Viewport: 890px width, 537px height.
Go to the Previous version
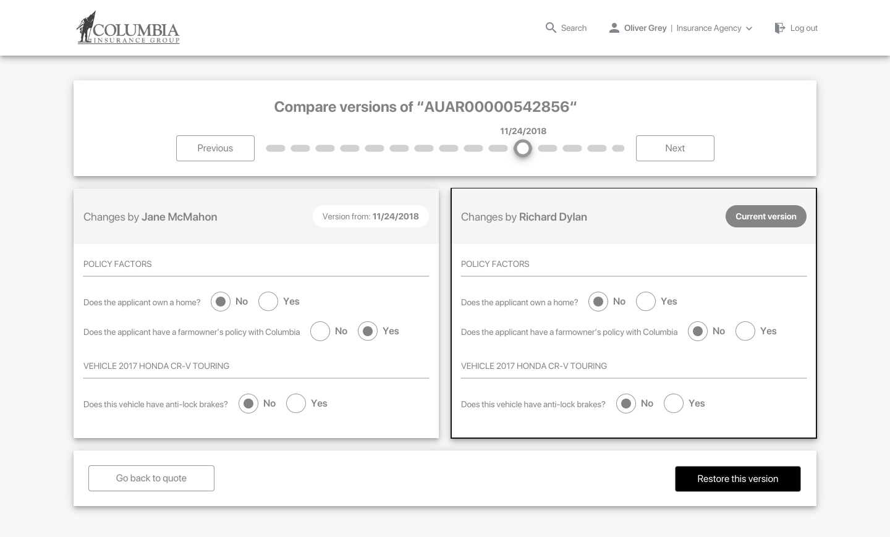pyautogui.click(x=215, y=148)
